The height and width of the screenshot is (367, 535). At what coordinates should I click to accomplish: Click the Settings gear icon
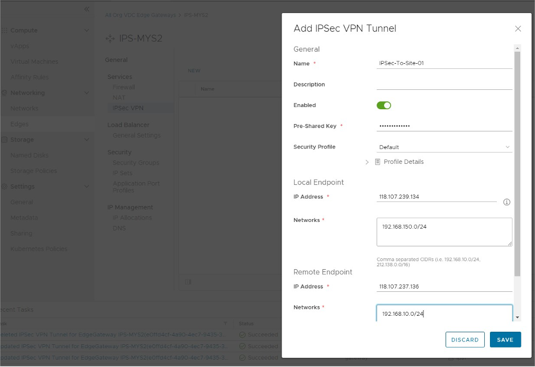[4, 187]
